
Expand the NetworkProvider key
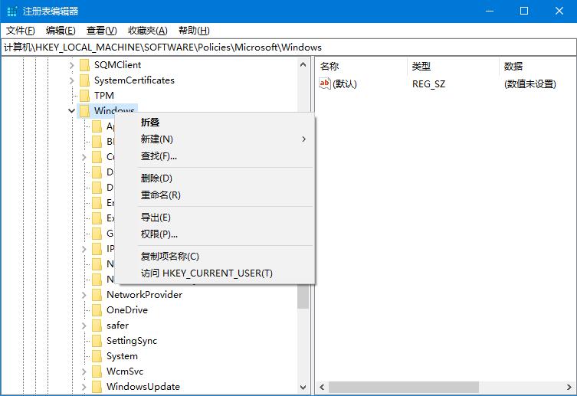(84, 295)
